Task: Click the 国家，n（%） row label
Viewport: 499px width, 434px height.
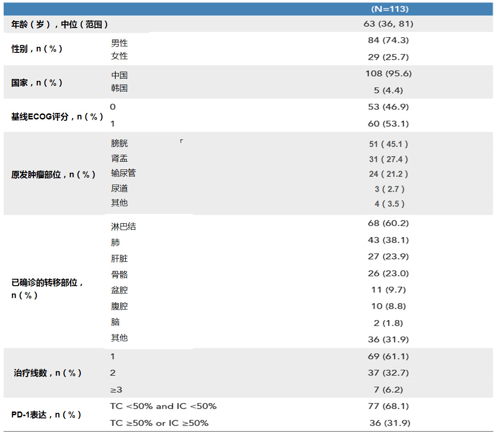Action: tap(37, 83)
